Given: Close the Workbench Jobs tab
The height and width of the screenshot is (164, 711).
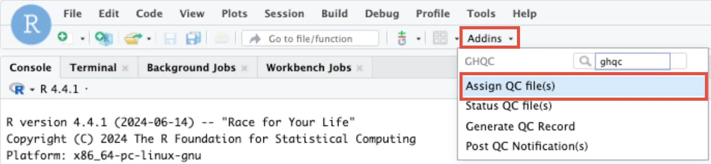Looking at the screenshot, I should pyautogui.click(x=360, y=68).
